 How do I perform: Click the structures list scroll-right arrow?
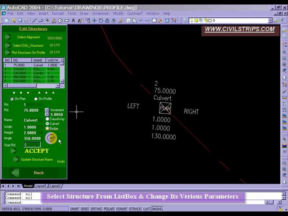58,85
